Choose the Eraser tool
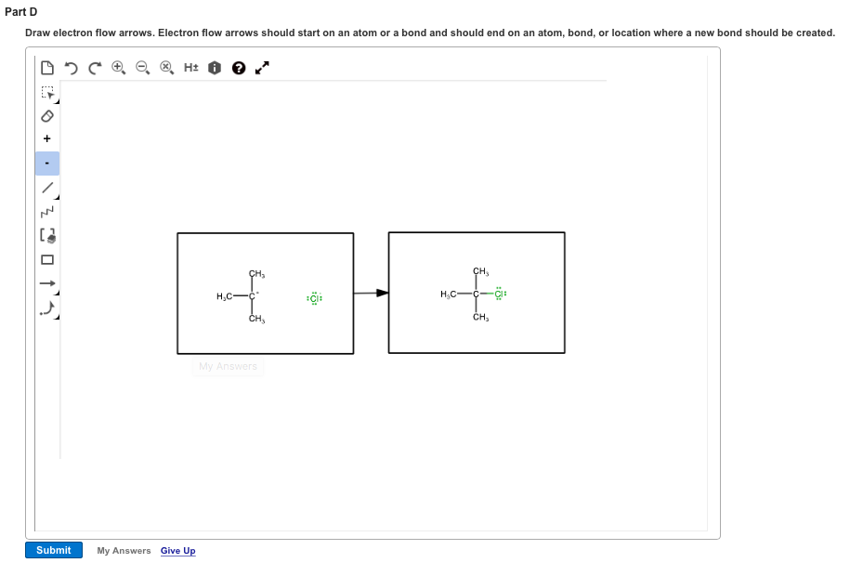850x576 pixels. coord(47,116)
